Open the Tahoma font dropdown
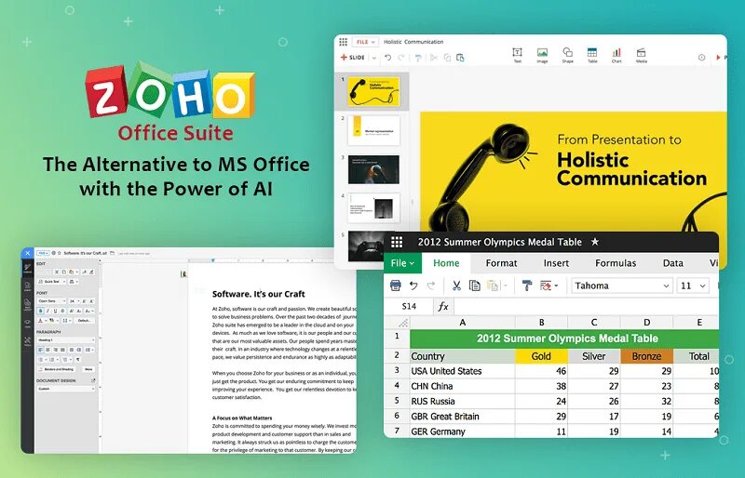745x478 pixels. click(x=622, y=285)
